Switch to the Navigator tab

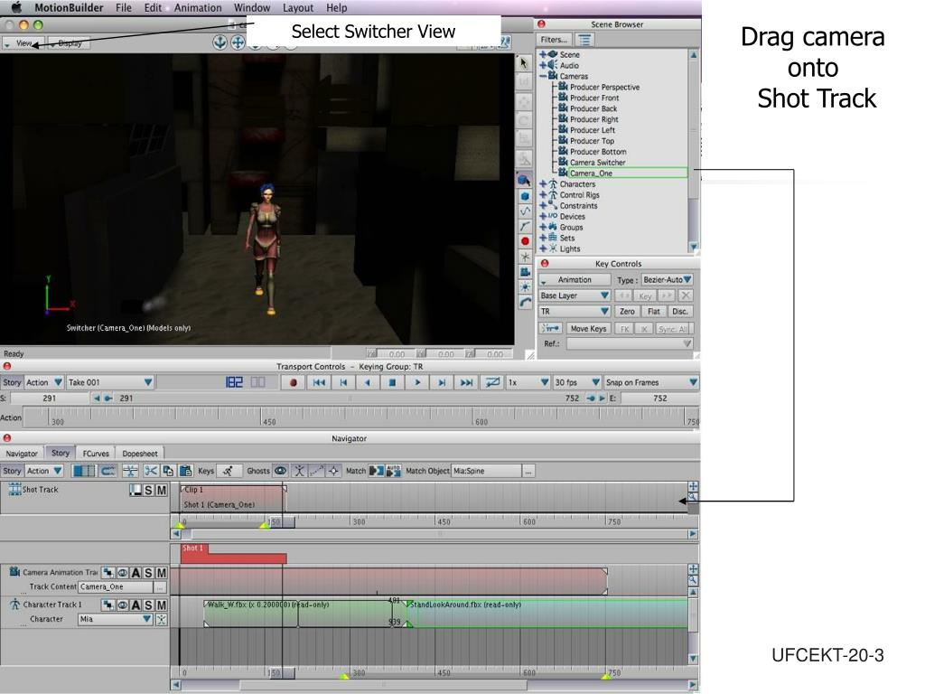pos(22,454)
